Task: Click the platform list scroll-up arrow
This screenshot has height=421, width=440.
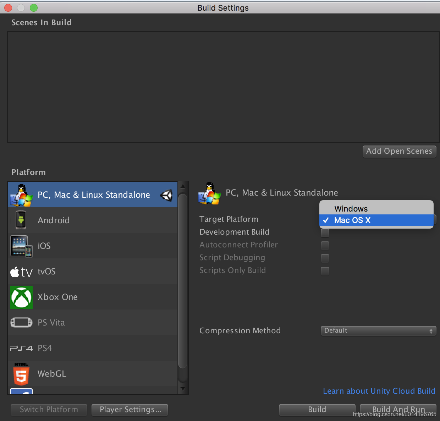Action: (x=183, y=186)
